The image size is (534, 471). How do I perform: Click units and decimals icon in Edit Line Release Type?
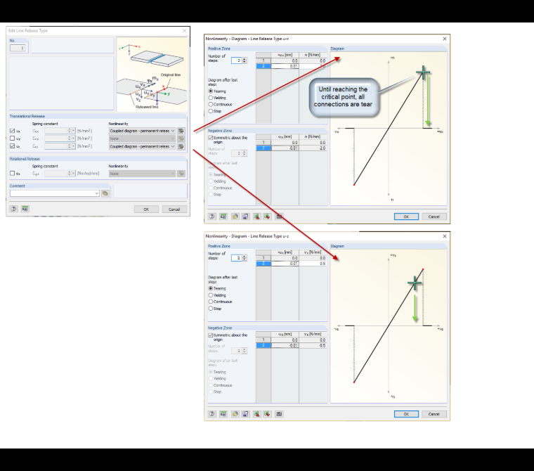(25, 209)
